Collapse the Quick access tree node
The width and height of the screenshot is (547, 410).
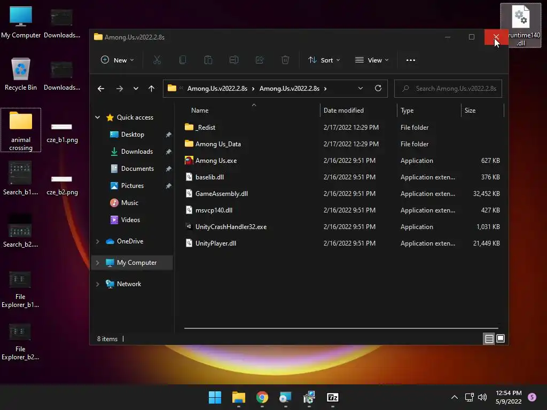(x=98, y=117)
